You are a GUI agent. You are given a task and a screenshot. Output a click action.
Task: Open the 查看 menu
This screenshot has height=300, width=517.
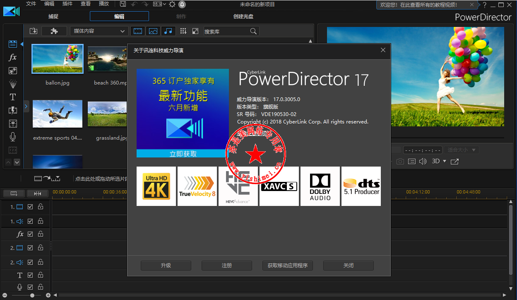[x=86, y=4]
